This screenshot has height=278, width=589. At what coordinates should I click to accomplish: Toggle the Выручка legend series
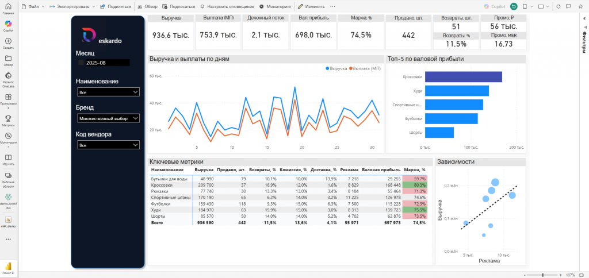point(338,68)
